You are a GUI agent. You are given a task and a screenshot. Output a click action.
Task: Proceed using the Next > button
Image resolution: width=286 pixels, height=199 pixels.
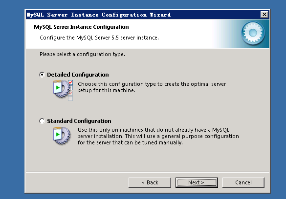(x=197, y=182)
